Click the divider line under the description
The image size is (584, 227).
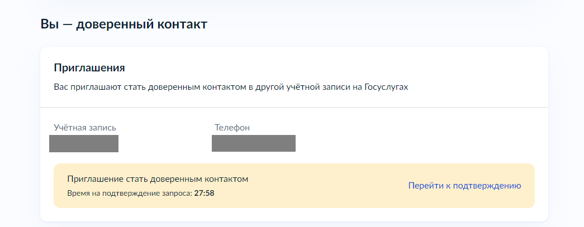(294, 107)
